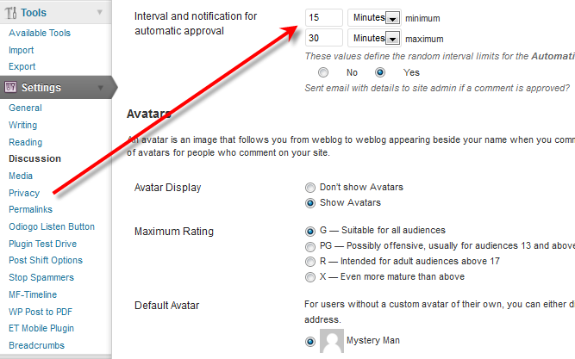575x359 pixels.
Task: Choose the Don't show Avatars option
Action: pyautogui.click(x=310, y=188)
